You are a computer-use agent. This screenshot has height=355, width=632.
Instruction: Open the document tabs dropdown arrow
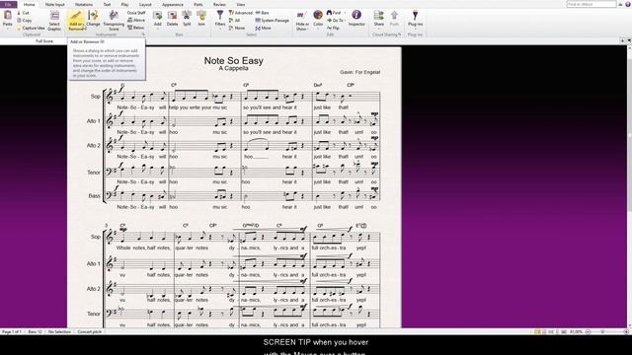click(x=629, y=41)
